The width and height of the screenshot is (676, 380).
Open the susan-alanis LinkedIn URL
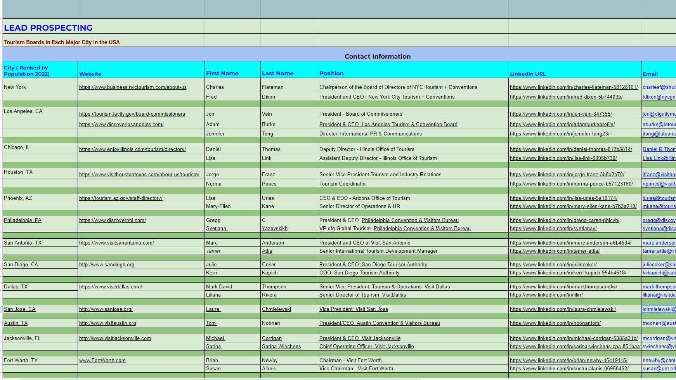click(569, 369)
